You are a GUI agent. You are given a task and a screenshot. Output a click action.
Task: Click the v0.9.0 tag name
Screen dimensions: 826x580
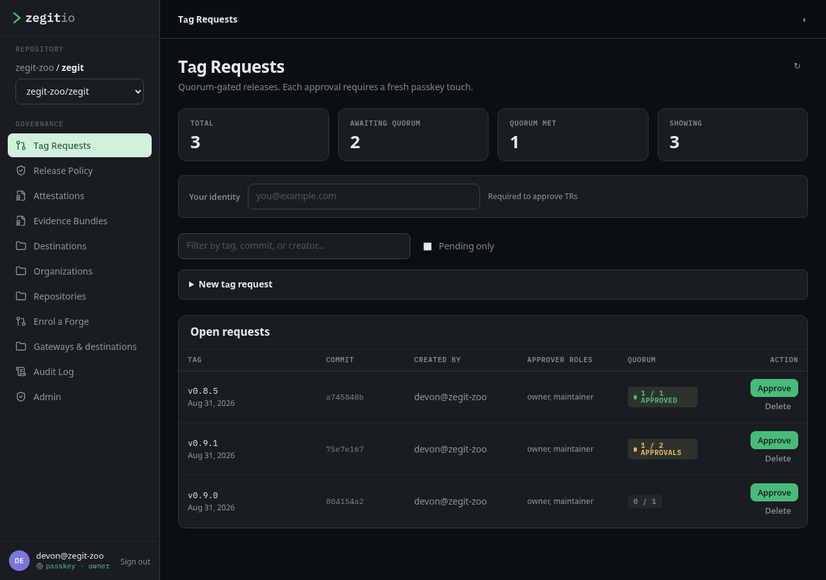[203, 496]
